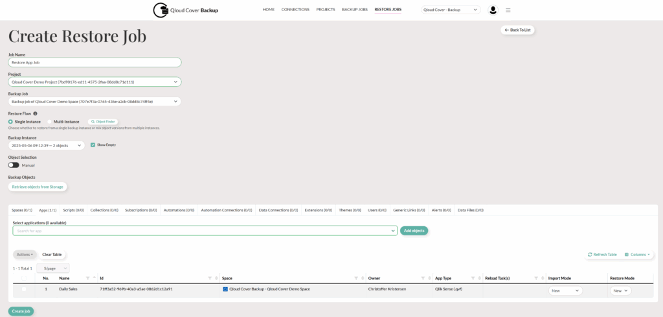The width and height of the screenshot is (663, 317).
Task: Select the Multi-Instance radio button
Action: pyautogui.click(x=50, y=121)
